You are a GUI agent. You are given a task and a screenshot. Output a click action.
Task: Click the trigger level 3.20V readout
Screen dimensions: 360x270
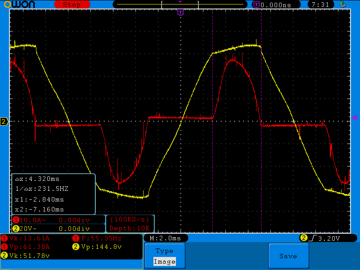point(328,238)
